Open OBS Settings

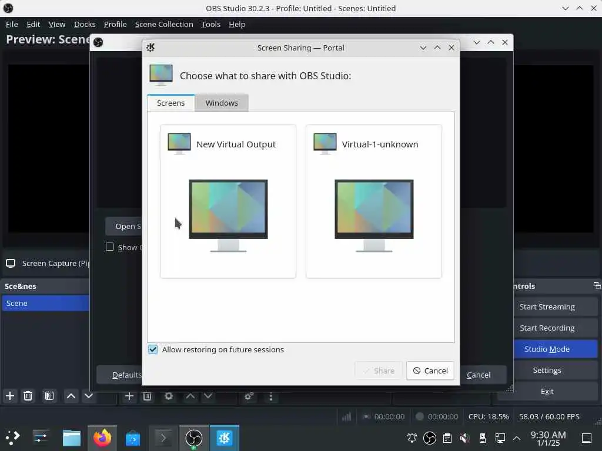(x=547, y=370)
